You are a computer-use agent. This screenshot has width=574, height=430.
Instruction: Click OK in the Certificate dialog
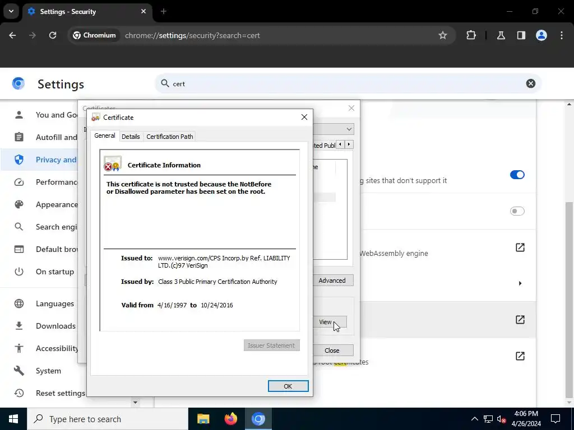(288, 386)
